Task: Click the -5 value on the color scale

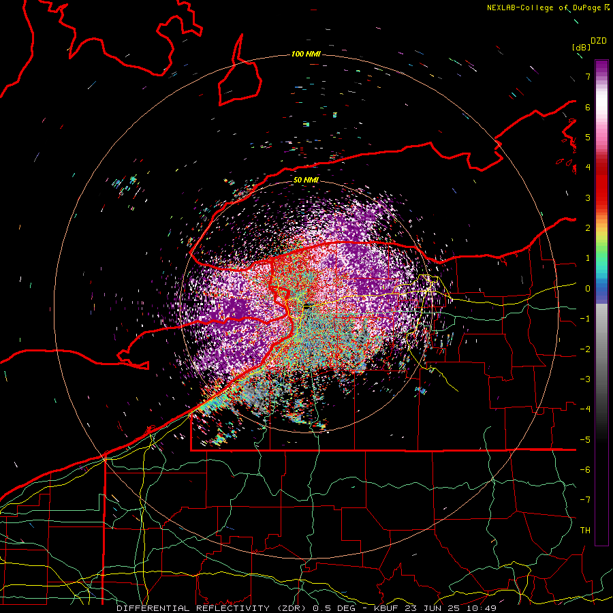Action: coord(585,440)
